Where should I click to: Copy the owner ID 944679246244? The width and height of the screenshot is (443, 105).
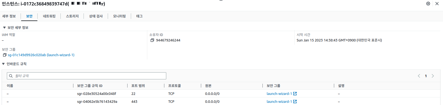(152, 40)
